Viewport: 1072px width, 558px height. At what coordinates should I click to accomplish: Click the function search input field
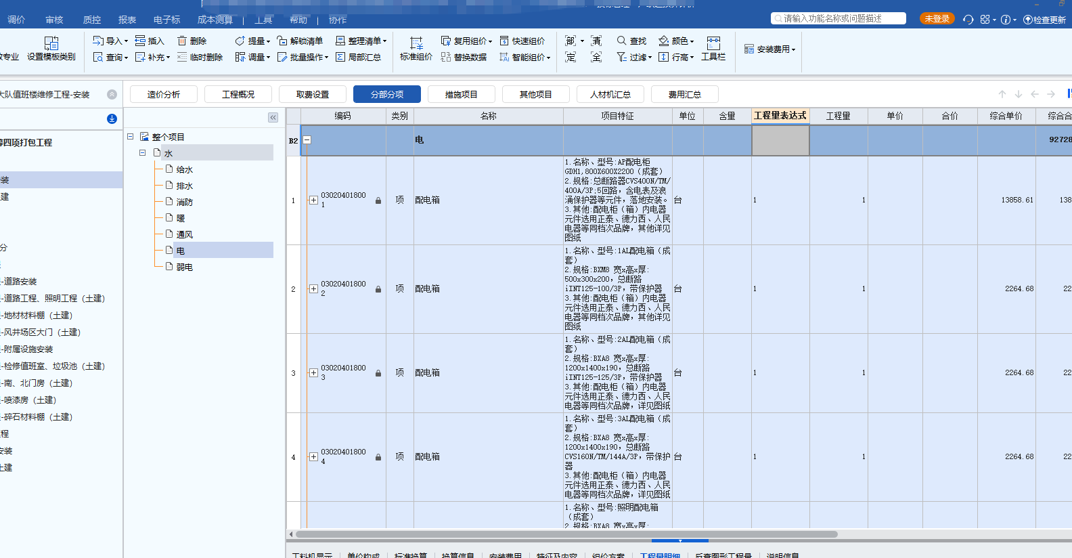(x=839, y=19)
